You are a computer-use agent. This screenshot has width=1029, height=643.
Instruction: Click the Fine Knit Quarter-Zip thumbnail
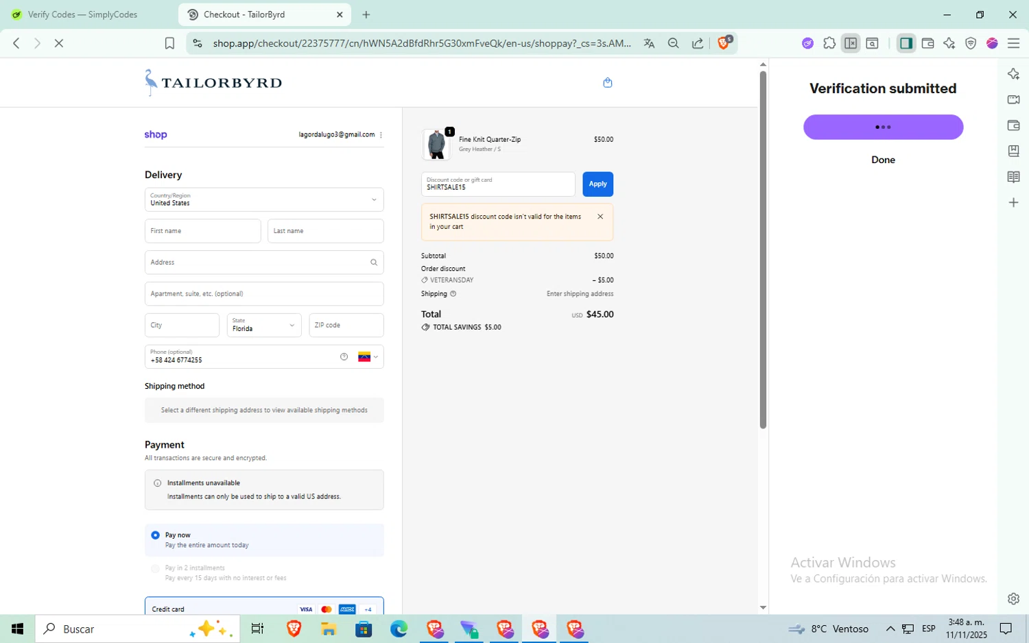pyautogui.click(x=436, y=144)
